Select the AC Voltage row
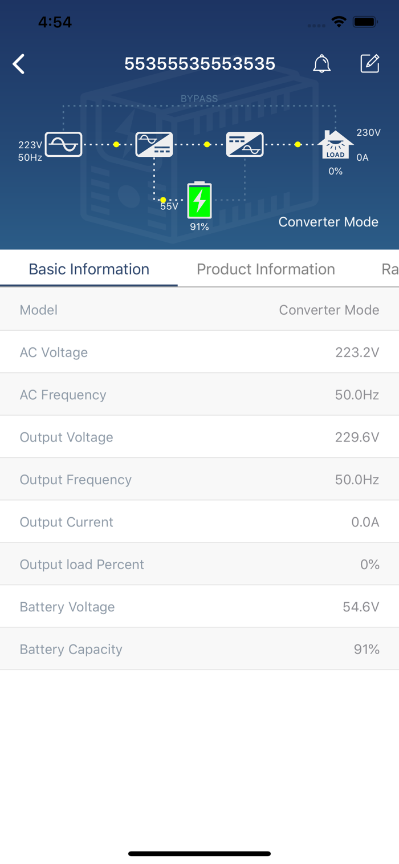 click(x=199, y=352)
